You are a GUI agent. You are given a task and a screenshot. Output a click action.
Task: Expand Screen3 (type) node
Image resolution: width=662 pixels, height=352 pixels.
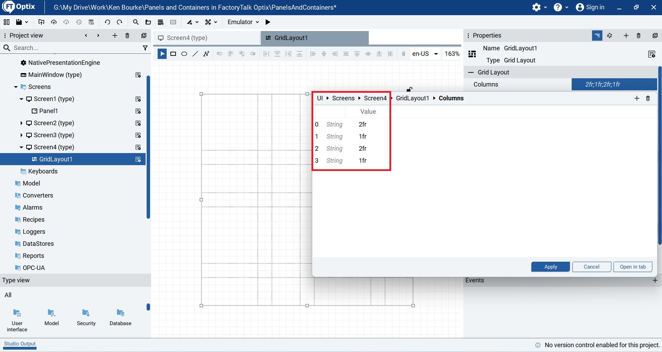[x=21, y=135]
